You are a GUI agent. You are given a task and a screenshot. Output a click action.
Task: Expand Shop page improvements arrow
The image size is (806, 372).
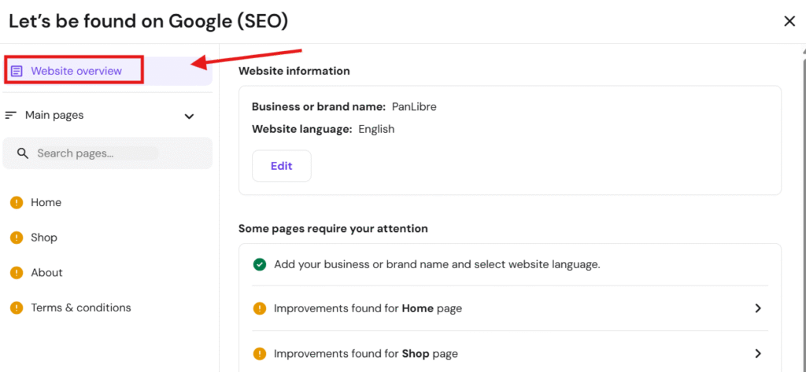(x=758, y=353)
